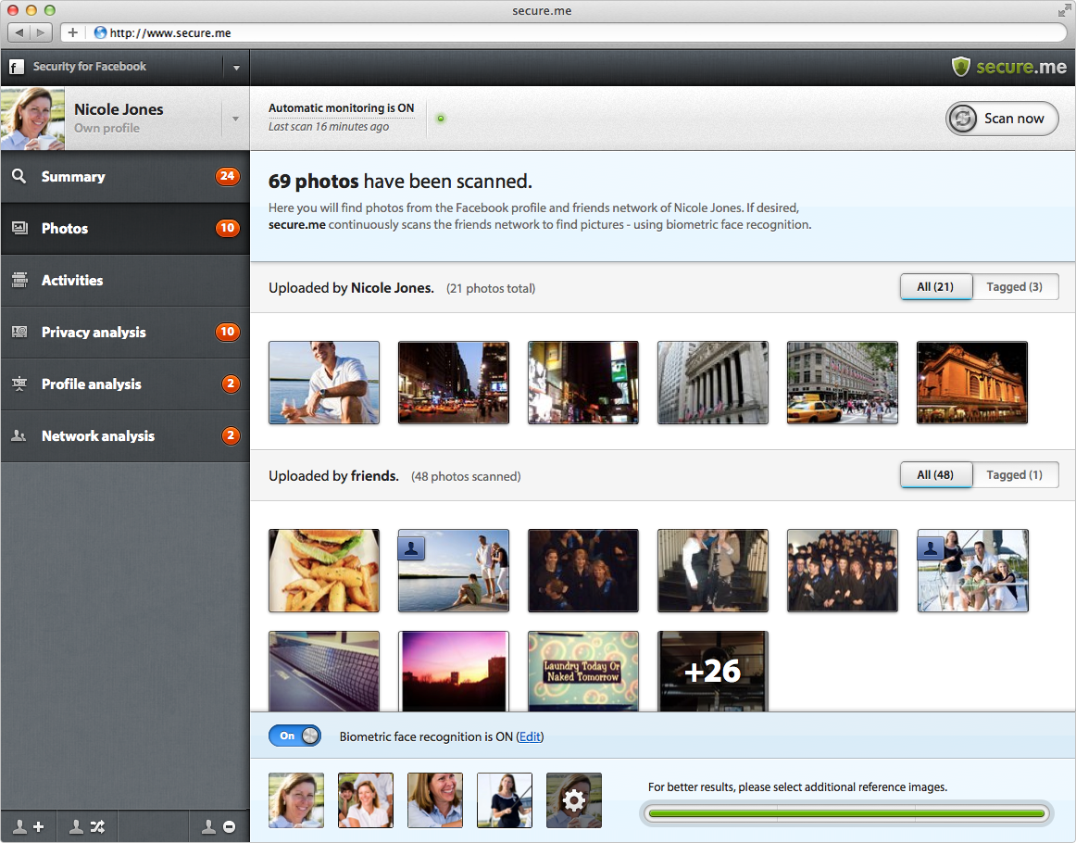Select All (48) tab for friends' uploads
The height and width of the screenshot is (843, 1076).
coord(936,475)
